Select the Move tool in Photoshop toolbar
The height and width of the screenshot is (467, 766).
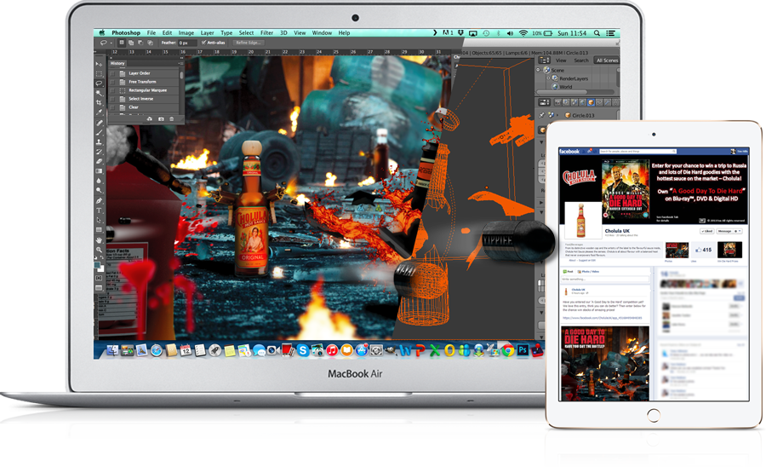(100, 64)
